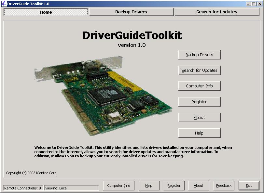This screenshot has height=193, width=264.
Task: Exit the application with the Exit button
Action: pyautogui.click(x=249, y=186)
